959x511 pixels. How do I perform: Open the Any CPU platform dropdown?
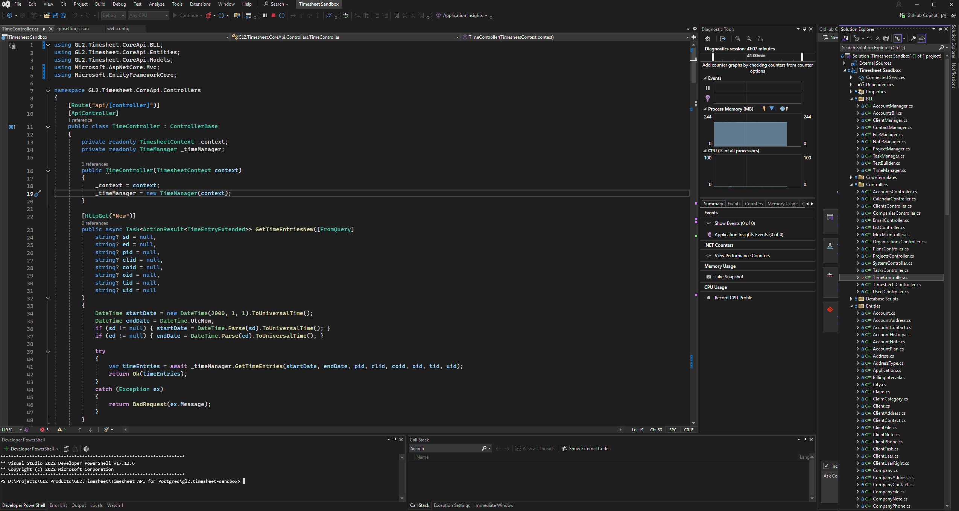(148, 15)
